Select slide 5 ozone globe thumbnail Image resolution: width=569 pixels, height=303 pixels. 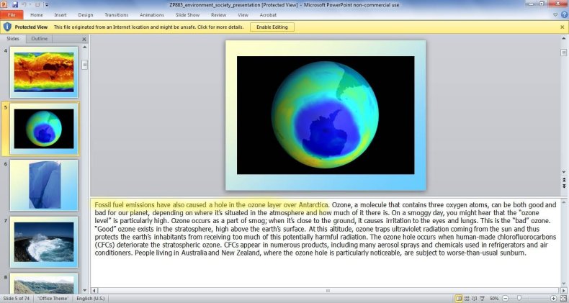point(44,129)
